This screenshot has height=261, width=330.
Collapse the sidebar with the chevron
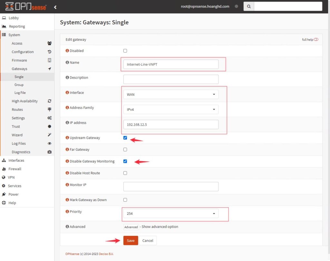(x=55, y=7)
